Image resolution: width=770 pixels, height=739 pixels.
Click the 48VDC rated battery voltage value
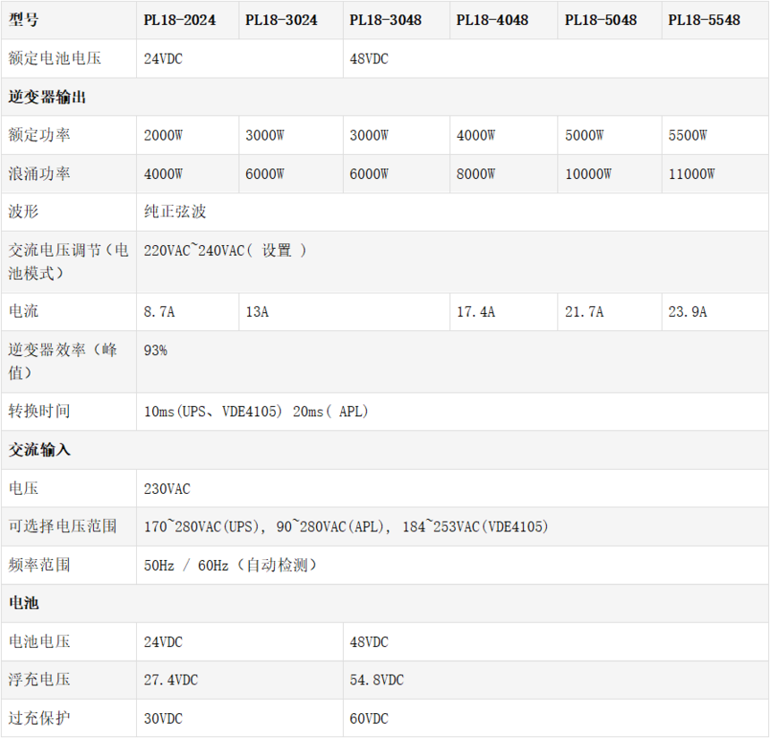pyautogui.click(x=368, y=59)
